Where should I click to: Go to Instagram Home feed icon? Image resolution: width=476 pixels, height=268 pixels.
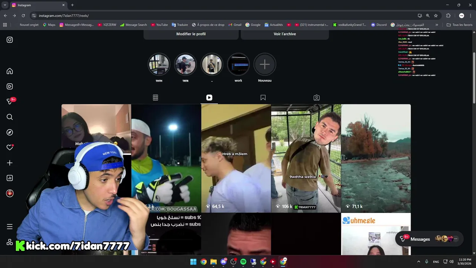point(10,71)
